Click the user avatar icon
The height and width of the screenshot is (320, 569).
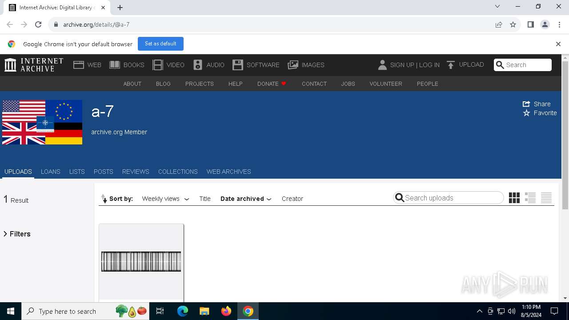click(382, 65)
